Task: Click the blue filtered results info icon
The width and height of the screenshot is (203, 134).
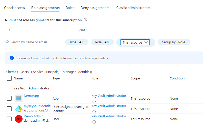Action: 12,58
